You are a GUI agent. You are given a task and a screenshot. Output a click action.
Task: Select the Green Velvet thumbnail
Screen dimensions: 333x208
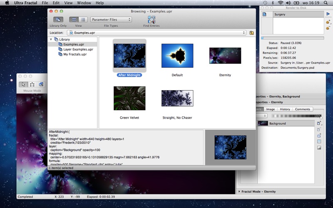coord(129,98)
